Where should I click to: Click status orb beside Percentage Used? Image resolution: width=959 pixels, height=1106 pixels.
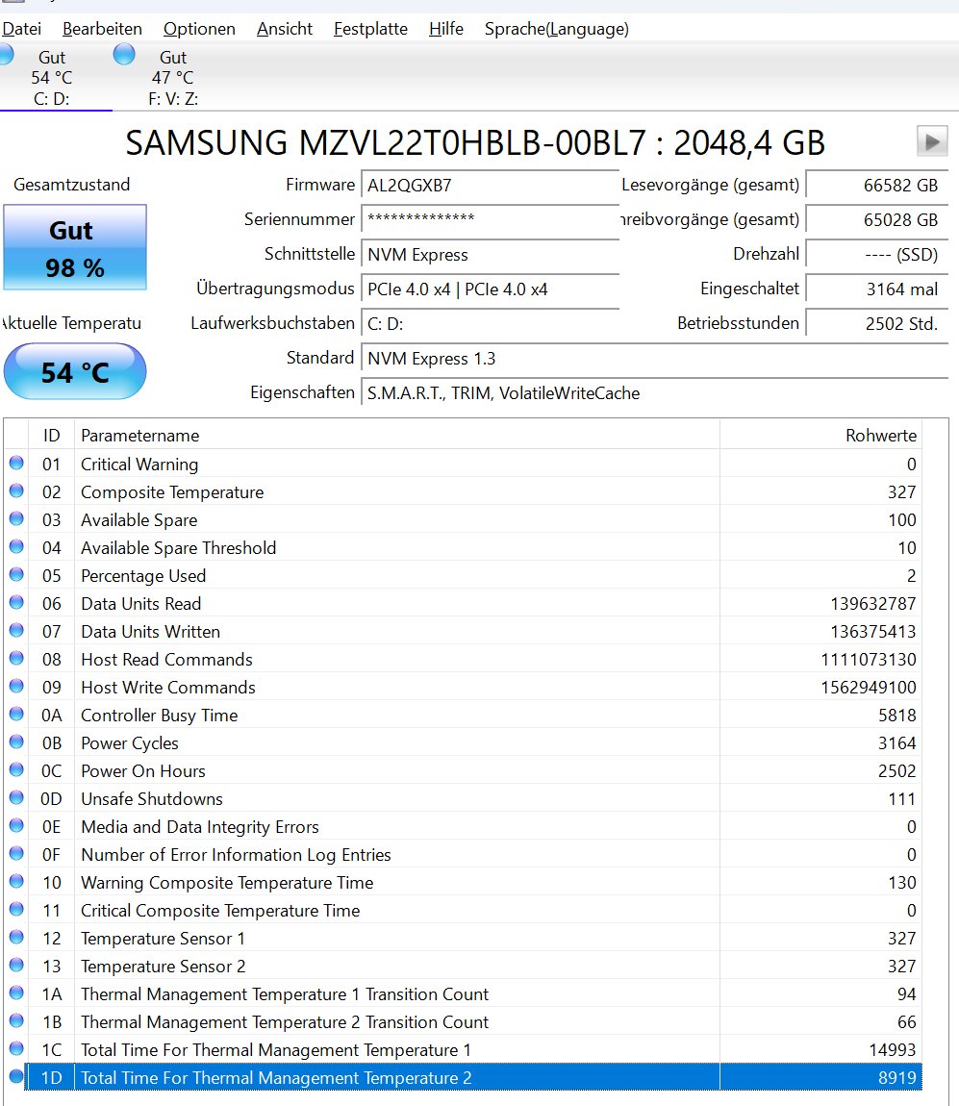(x=16, y=575)
